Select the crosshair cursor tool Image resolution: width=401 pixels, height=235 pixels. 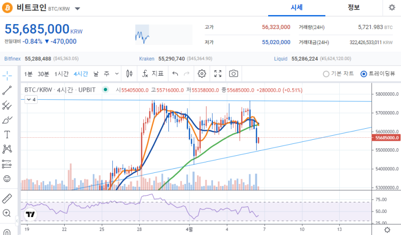7,76
